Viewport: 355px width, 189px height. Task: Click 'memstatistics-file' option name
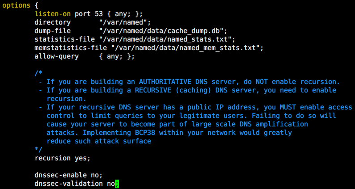click(71, 48)
